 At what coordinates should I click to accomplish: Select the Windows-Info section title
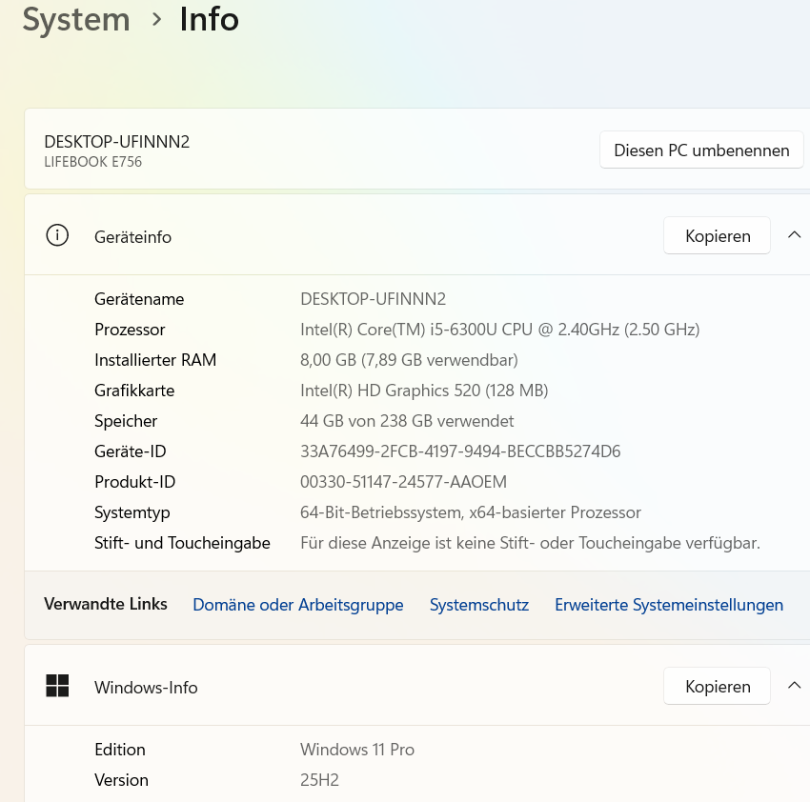(146, 688)
